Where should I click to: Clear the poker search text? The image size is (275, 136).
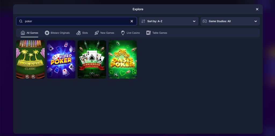pyautogui.click(x=132, y=21)
